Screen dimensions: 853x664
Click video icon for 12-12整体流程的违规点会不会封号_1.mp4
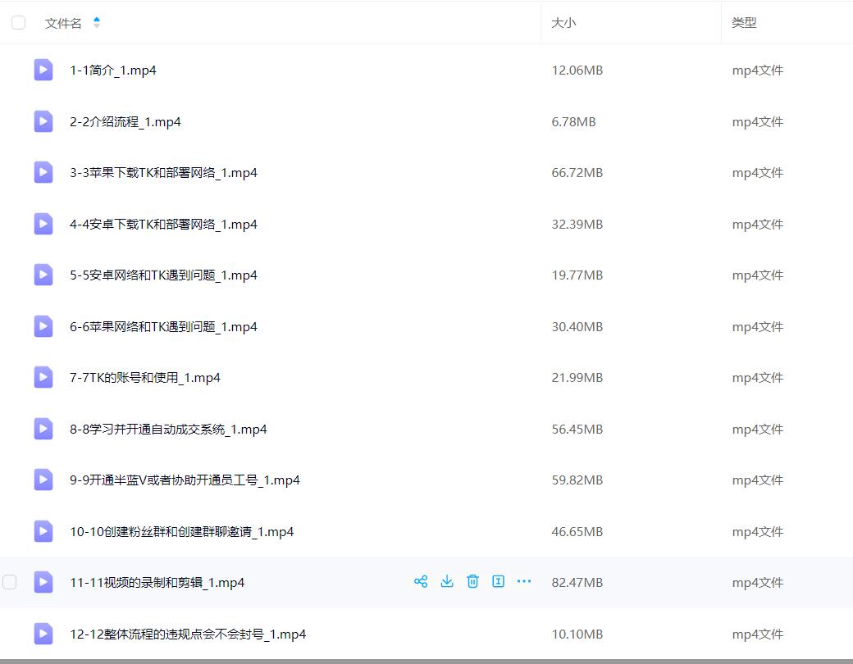coord(43,634)
